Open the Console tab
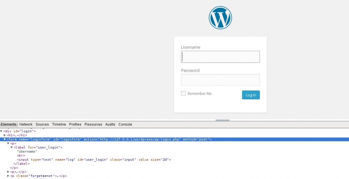 pyautogui.click(x=125, y=124)
